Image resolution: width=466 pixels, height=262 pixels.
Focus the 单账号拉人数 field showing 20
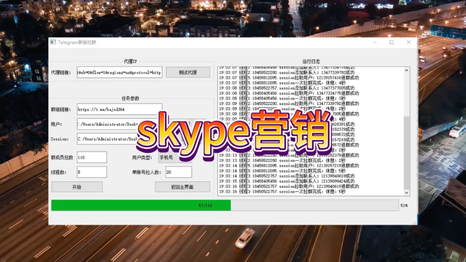pyautogui.click(x=179, y=172)
